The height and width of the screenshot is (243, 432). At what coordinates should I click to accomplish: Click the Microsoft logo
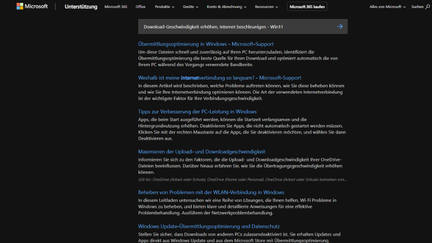tap(32, 6)
